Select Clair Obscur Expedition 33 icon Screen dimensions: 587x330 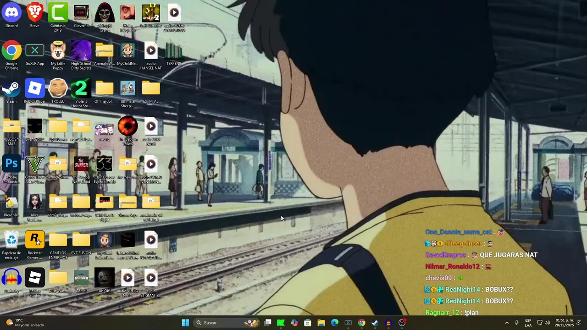pyautogui.click(x=105, y=169)
